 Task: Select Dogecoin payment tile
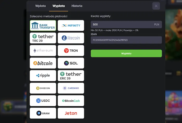click(43, 88)
